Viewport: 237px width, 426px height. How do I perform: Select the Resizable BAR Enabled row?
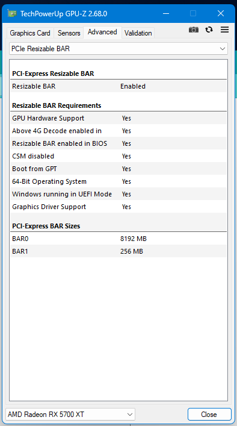118,86
